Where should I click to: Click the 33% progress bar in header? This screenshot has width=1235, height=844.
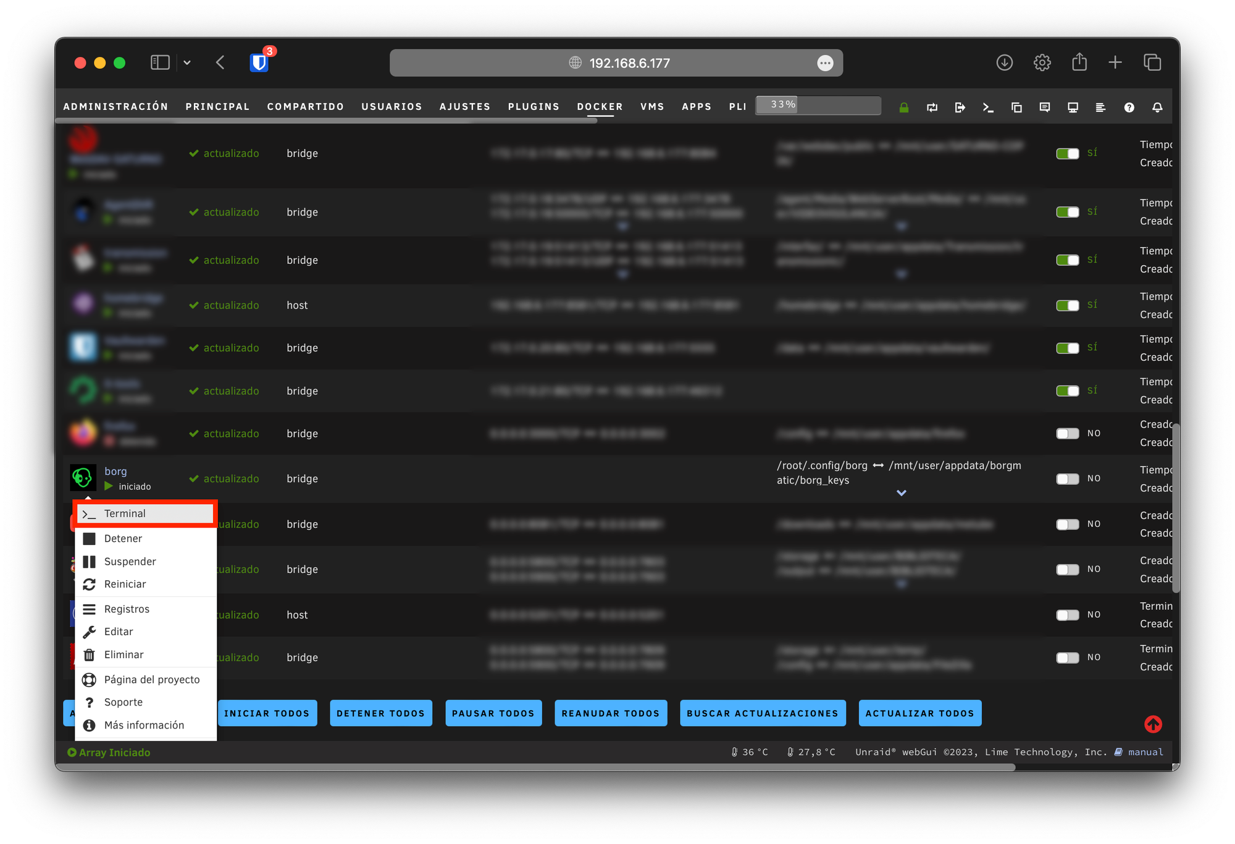coord(819,105)
